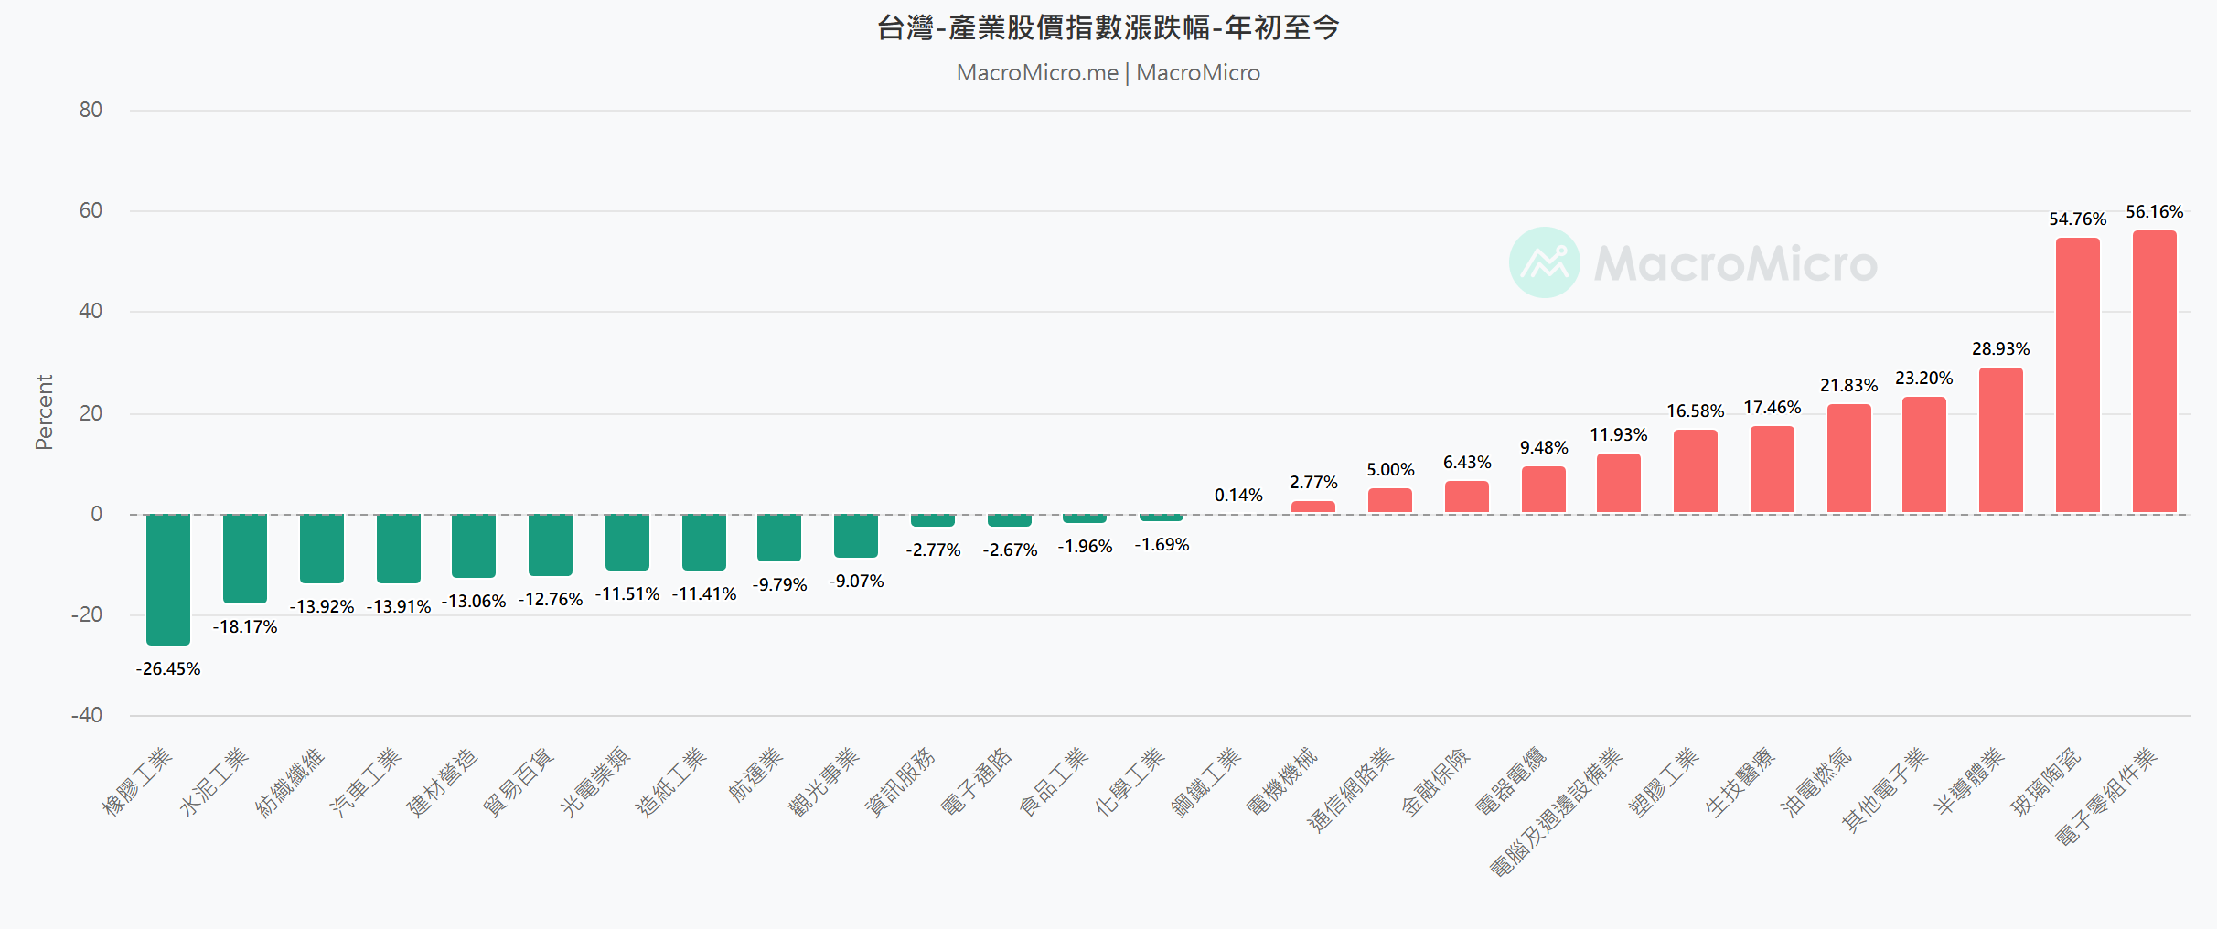The height and width of the screenshot is (929, 2217).
Task: Click the 17.46% bar for 生技醫療
Action: pyautogui.click(x=1772, y=469)
